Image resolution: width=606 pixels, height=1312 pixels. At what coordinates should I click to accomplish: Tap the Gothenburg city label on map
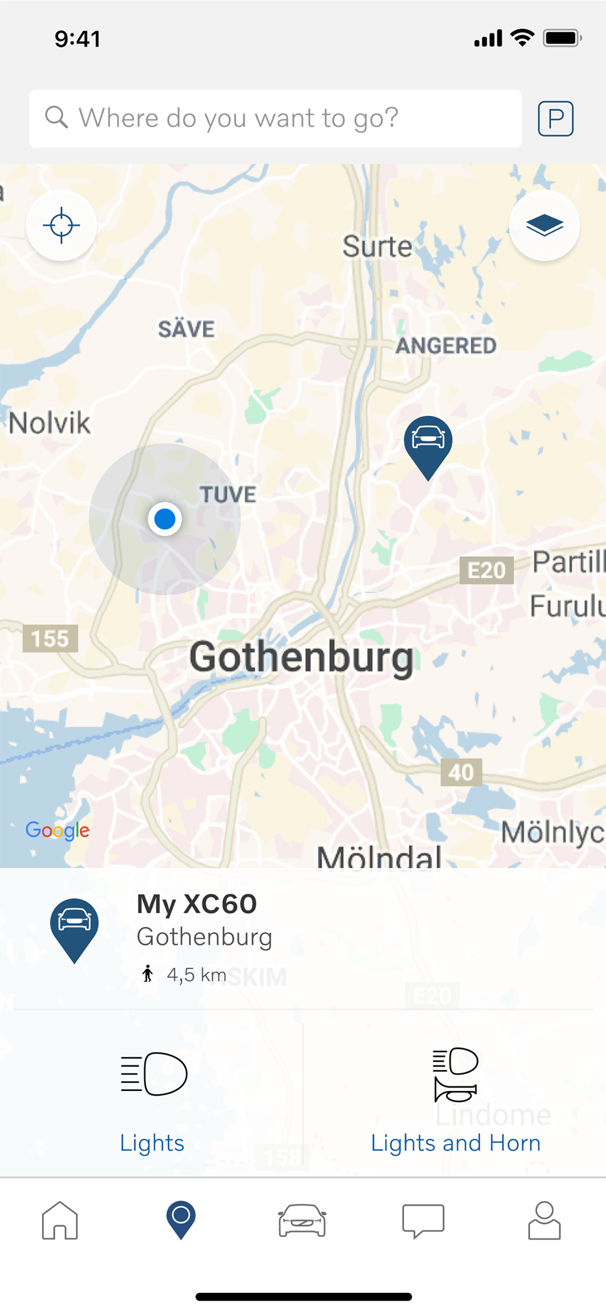[302, 657]
